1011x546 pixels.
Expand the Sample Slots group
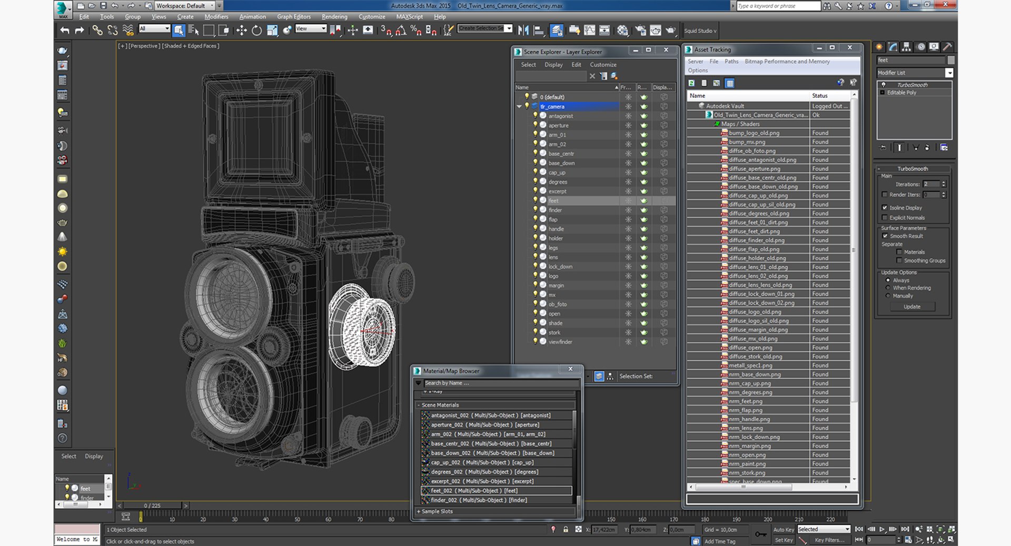(419, 511)
